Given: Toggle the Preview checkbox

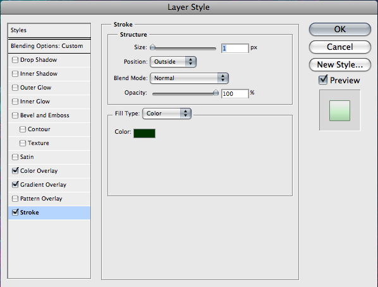Looking at the screenshot, I should [x=323, y=79].
